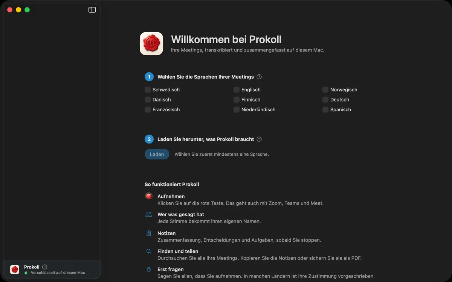Click the text 'Jede Stimme bekommt ihren eigenen Namen.'
452x282 pixels.
pyautogui.click(x=209, y=221)
